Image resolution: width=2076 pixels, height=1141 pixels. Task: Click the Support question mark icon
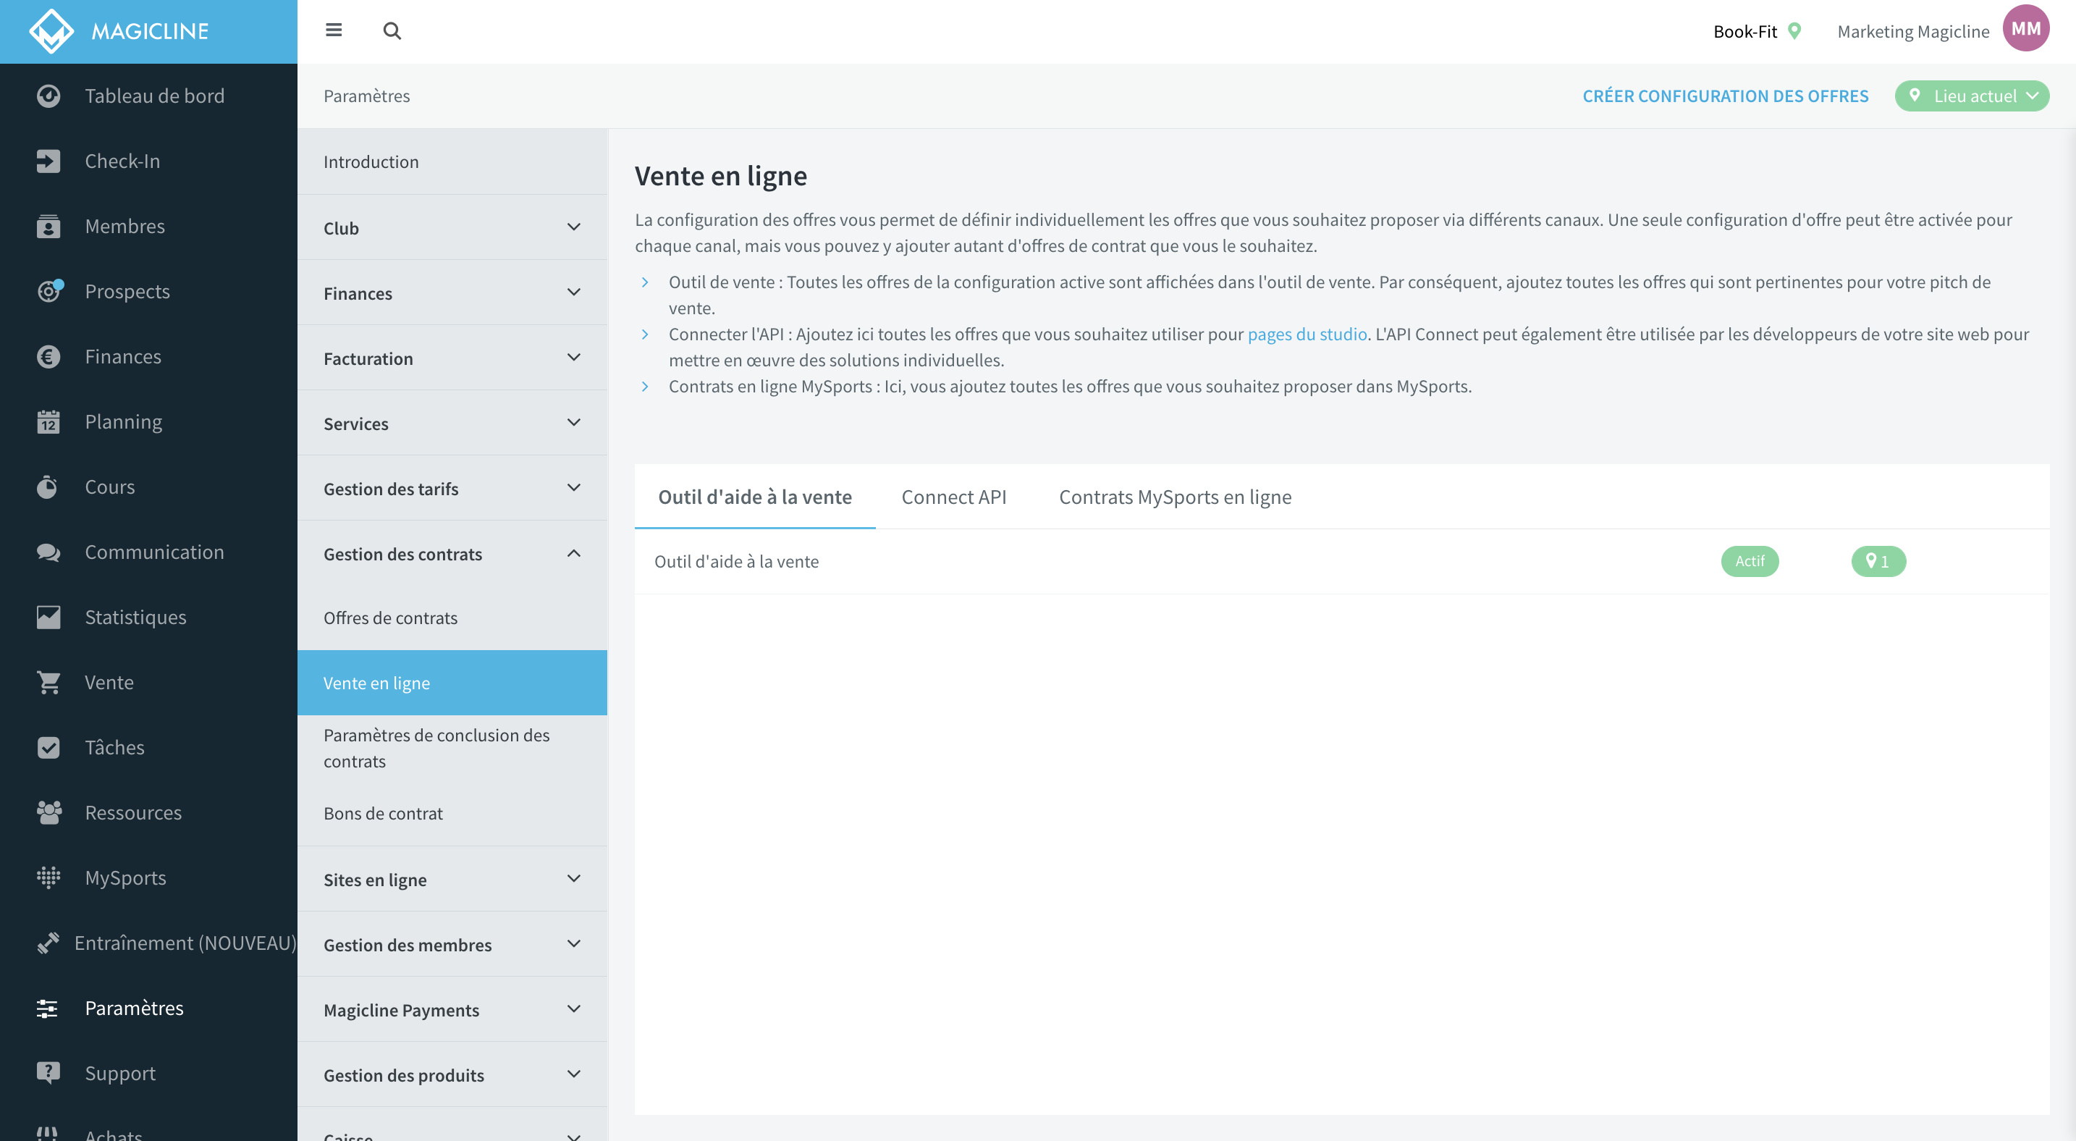(x=48, y=1072)
